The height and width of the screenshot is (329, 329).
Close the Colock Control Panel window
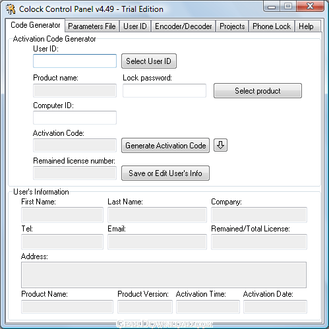pyautogui.click(x=310, y=7)
